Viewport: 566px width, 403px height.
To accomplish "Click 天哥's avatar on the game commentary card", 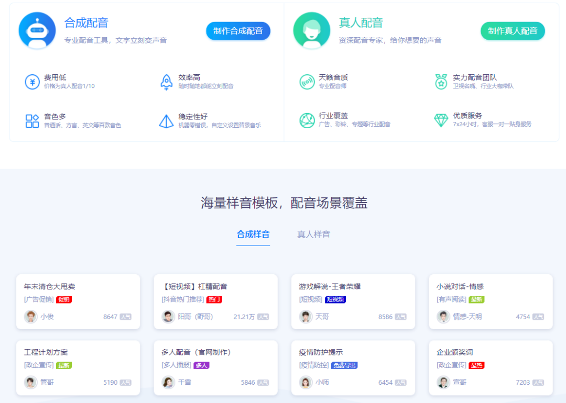I will coord(306,317).
